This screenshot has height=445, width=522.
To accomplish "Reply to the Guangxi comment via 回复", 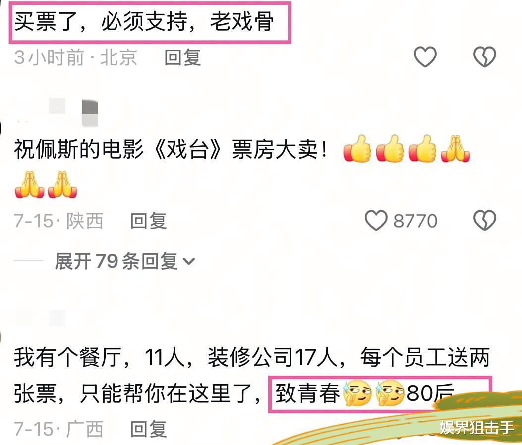I will (148, 429).
